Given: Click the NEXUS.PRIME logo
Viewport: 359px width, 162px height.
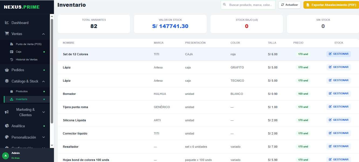Looking at the screenshot, I should pyautogui.click(x=22, y=7).
